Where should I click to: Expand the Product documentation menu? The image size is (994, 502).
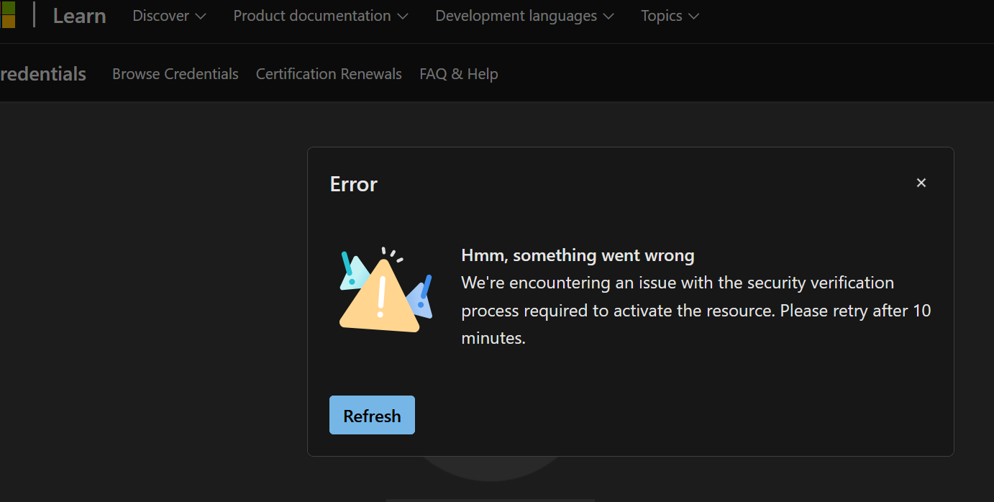click(320, 15)
